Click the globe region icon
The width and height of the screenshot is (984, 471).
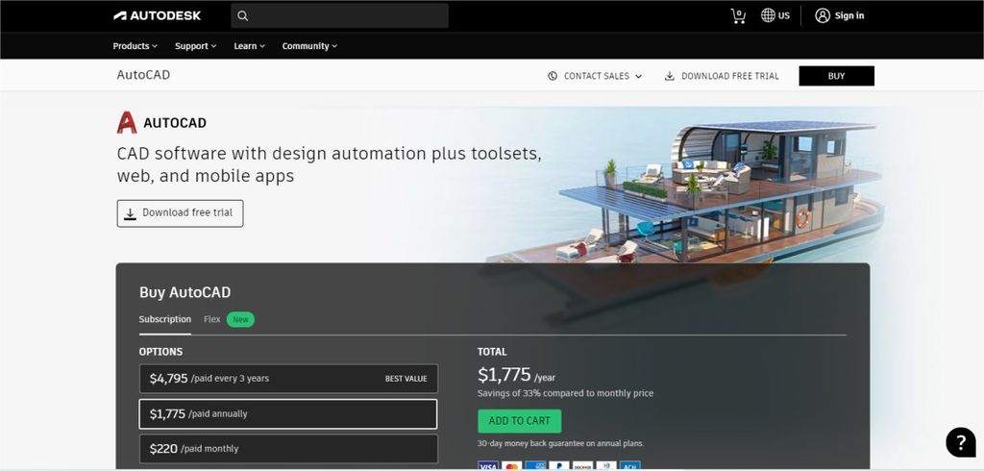pos(768,15)
